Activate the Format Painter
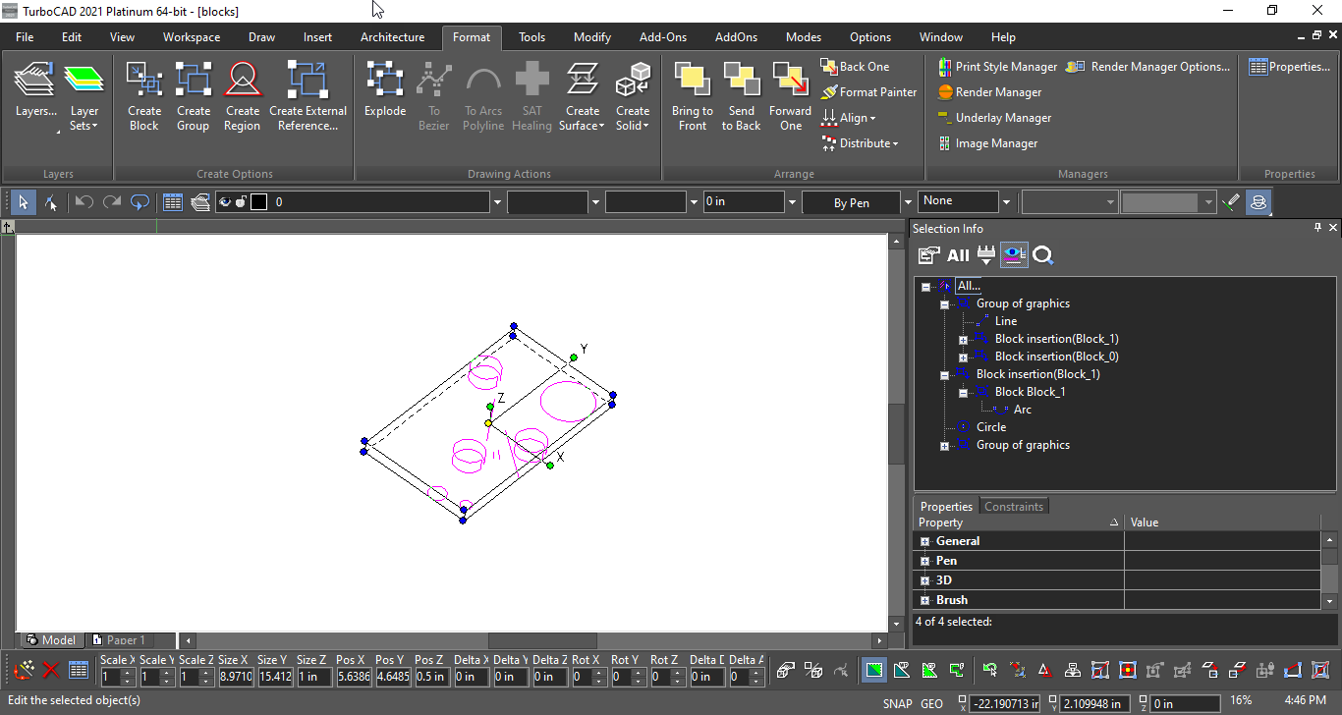Viewport: 1342px width, 715px height. click(868, 92)
